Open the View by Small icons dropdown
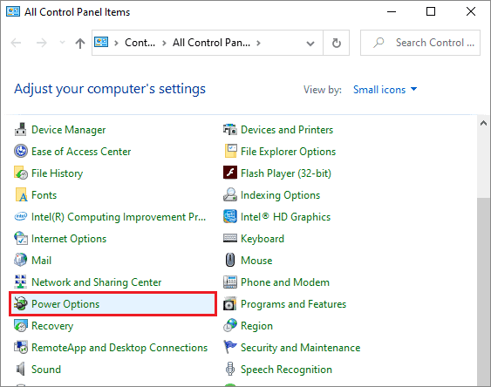Screen dimensions: 491x387 pyautogui.click(x=385, y=90)
